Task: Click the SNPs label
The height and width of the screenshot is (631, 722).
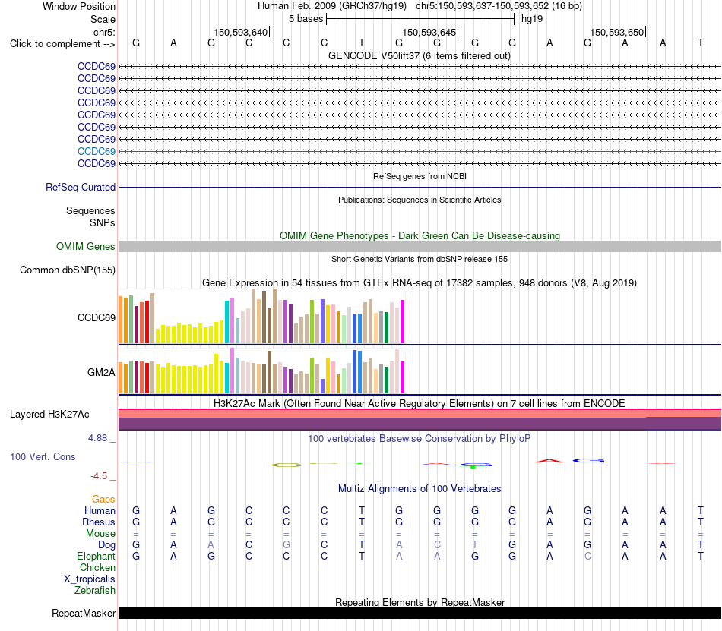Action: pos(103,222)
